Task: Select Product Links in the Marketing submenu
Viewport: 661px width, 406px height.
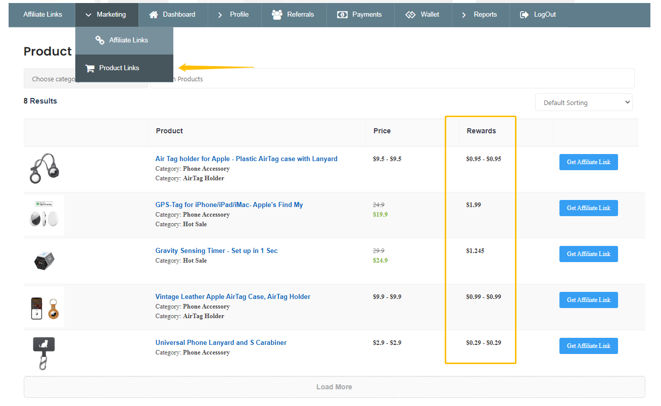Action: click(x=119, y=68)
